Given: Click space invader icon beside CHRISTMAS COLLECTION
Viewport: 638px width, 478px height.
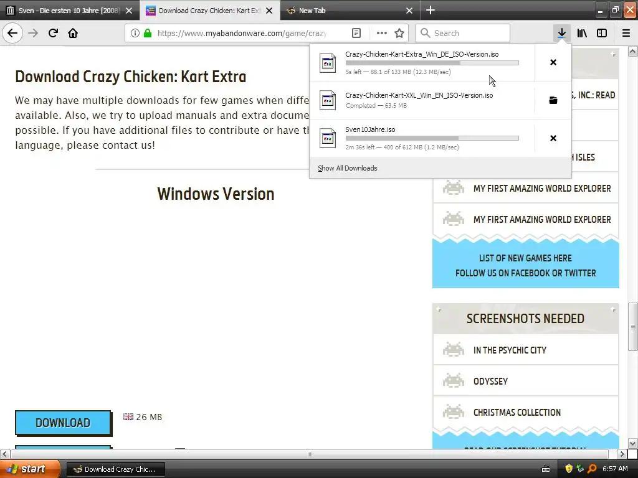Looking at the screenshot, I should click(x=454, y=412).
